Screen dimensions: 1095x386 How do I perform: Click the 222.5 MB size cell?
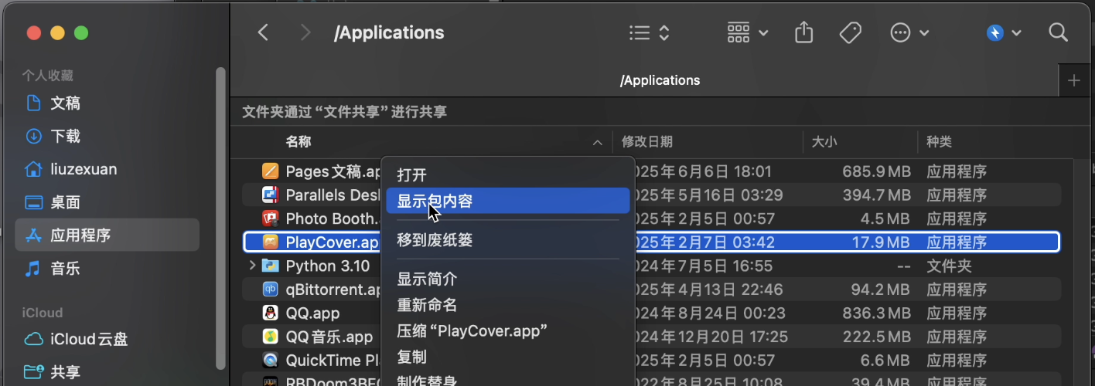pyautogui.click(x=876, y=337)
